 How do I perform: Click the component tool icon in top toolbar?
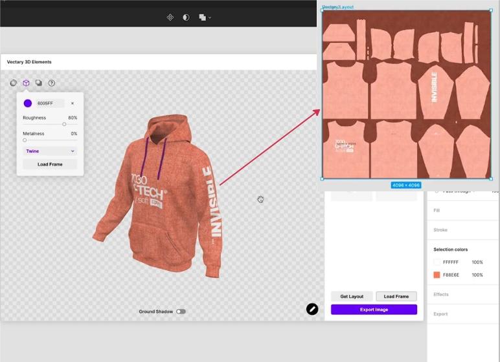click(x=170, y=17)
